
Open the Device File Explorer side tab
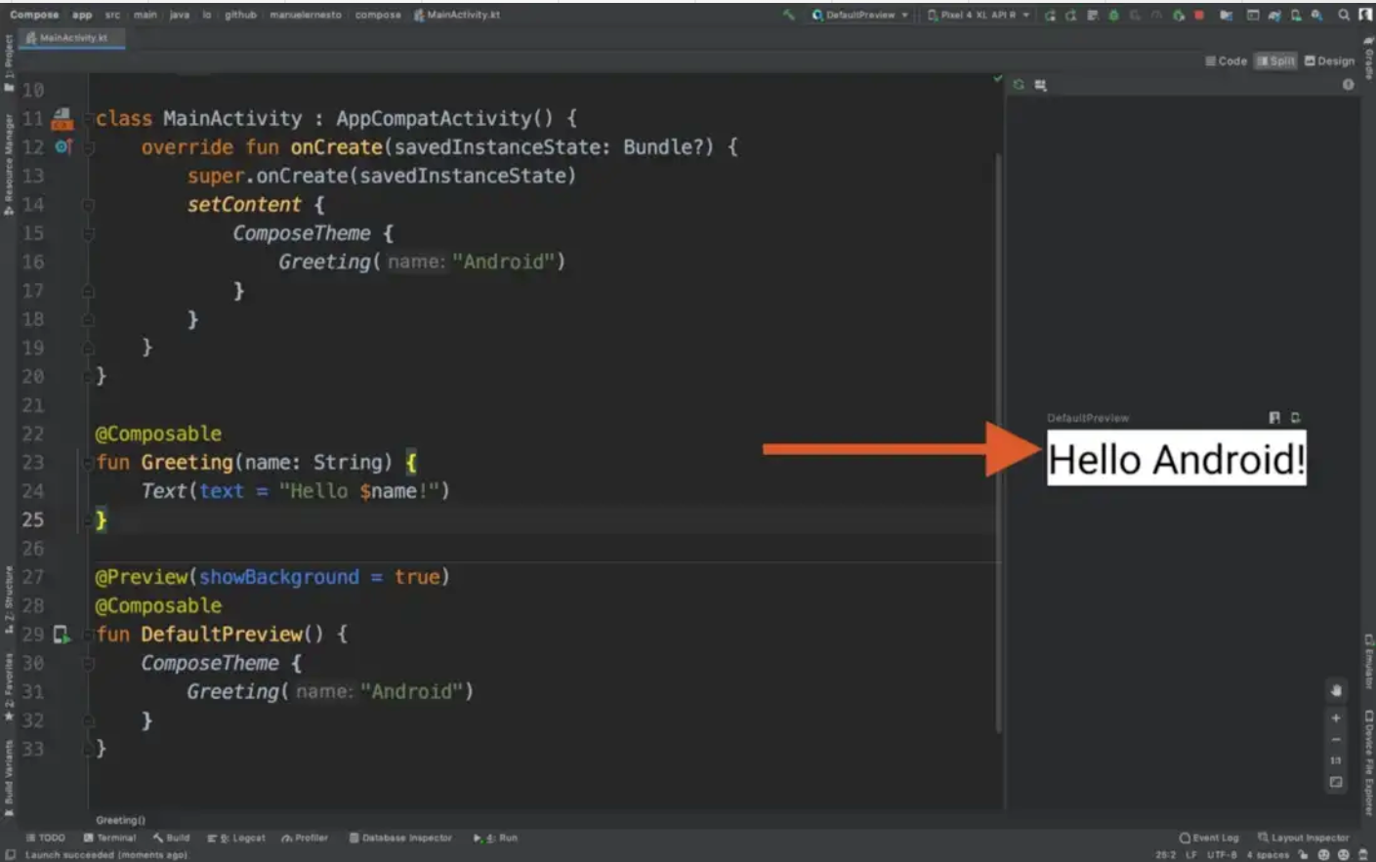point(1368,761)
